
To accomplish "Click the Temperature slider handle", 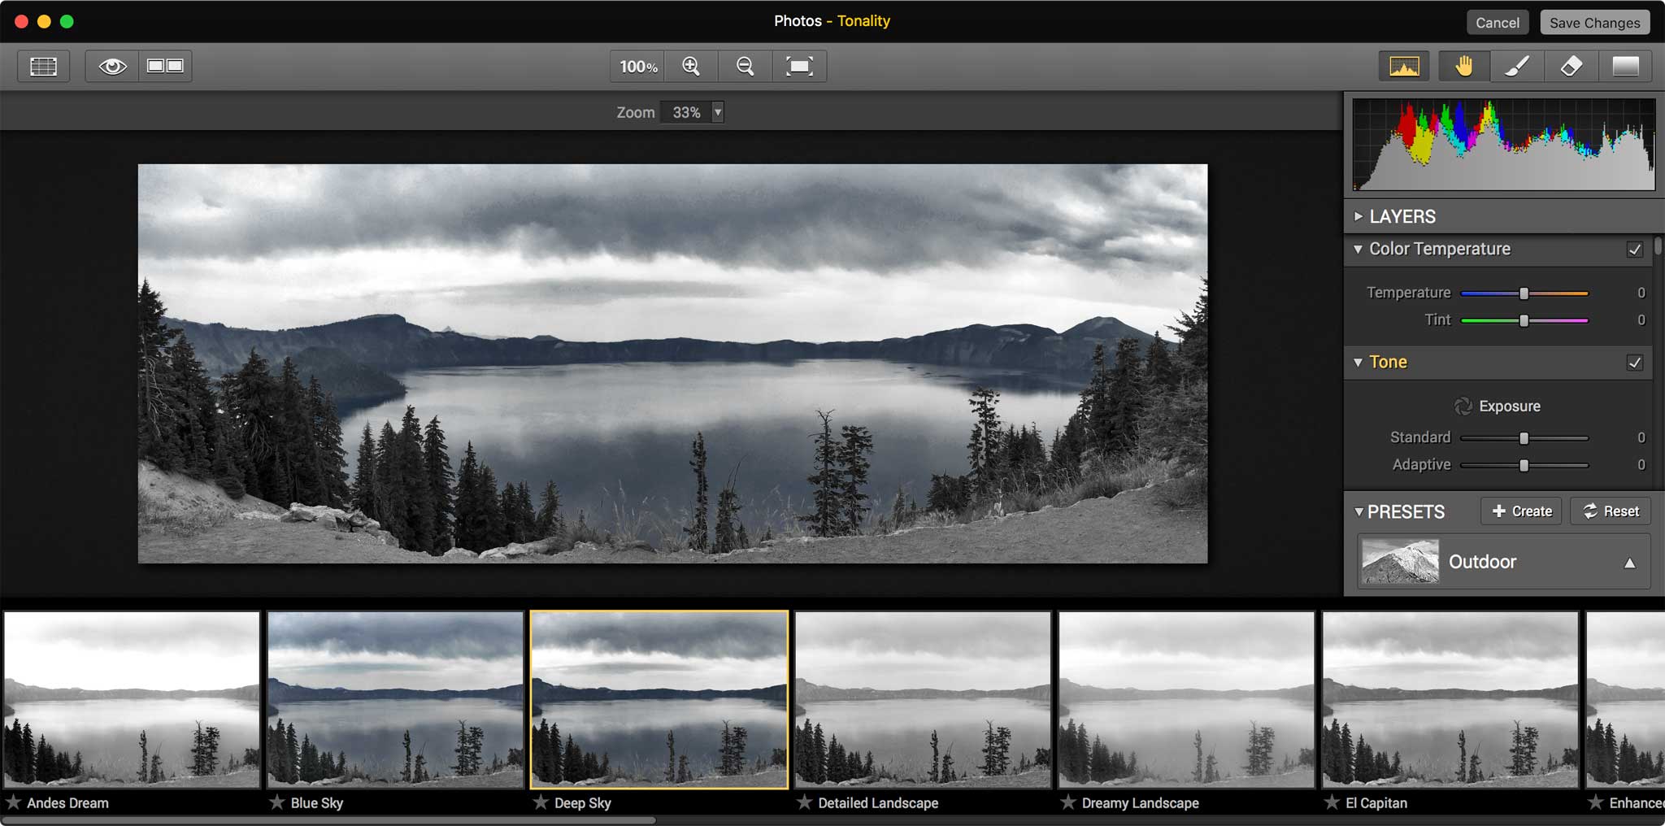I will pyautogui.click(x=1524, y=293).
